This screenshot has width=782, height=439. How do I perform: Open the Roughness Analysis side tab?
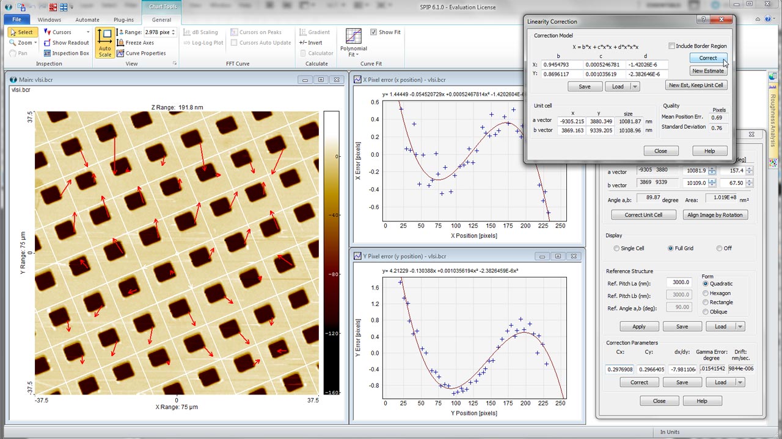pyautogui.click(x=772, y=120)
